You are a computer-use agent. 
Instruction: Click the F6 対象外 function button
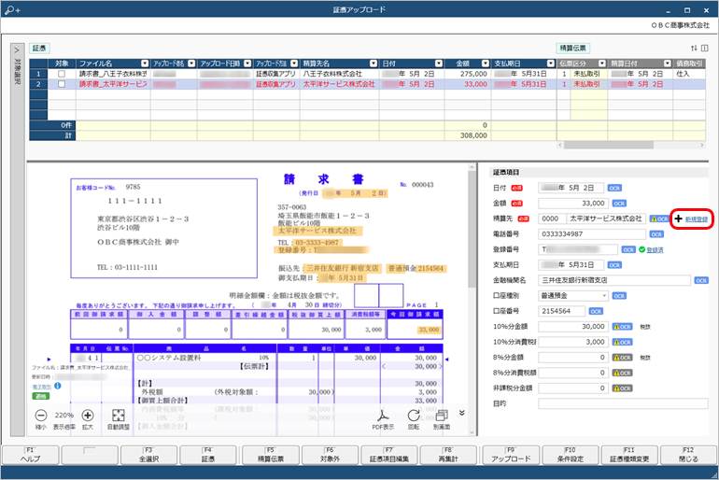[x=330, y=455]
